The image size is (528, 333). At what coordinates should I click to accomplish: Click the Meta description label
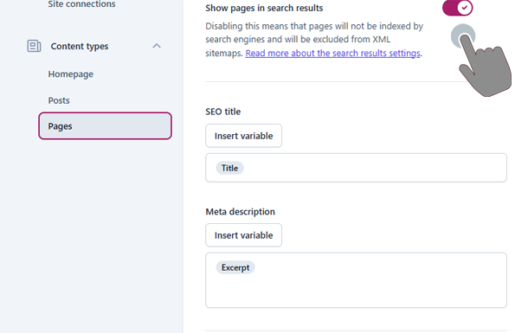[x=240, y=212]
